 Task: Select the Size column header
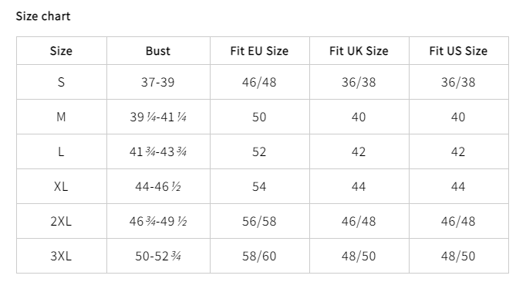pyautogui.click(x=62, y=51)
